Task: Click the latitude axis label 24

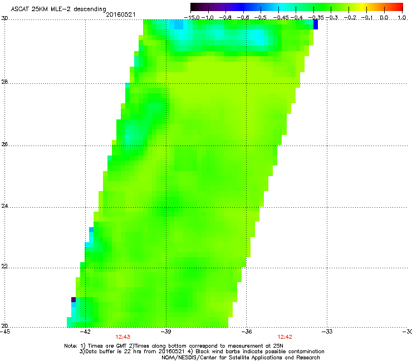Action: point(4,206)
